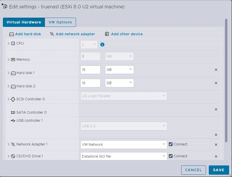Viewport: 232px width, 177px height.
Task: Click Add other device link
Action: (x=127, y=34)
